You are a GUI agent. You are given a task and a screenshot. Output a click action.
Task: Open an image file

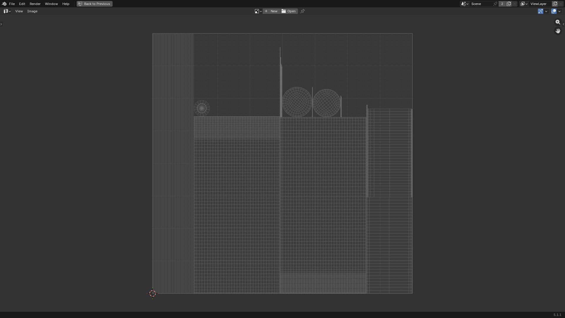coord(289,11)
